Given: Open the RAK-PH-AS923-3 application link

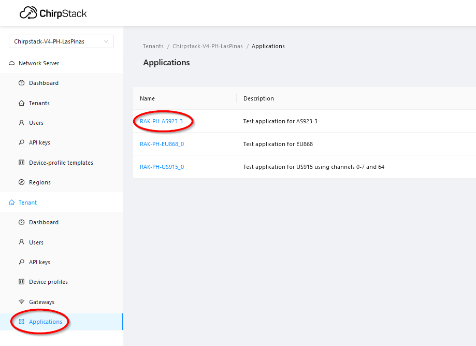Looking at the screenshot, I should coord(161,121).
